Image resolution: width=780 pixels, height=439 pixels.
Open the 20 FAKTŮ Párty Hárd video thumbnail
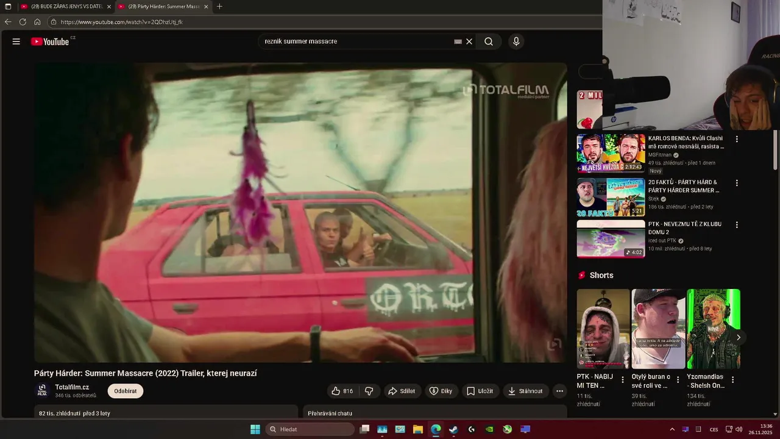(x=611, y=197)
